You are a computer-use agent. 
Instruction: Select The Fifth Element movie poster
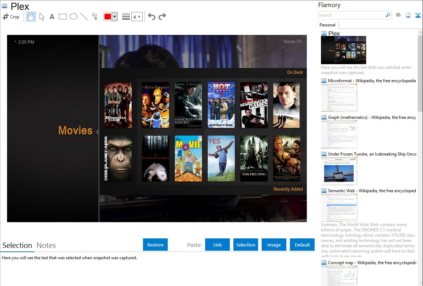pyautogui.click(x=156, y=105)
